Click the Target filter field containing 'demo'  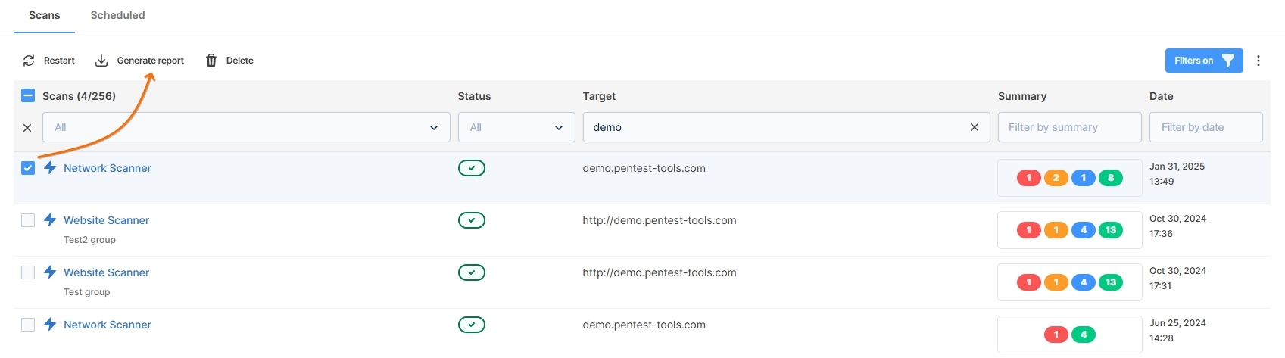click(786, 127)
